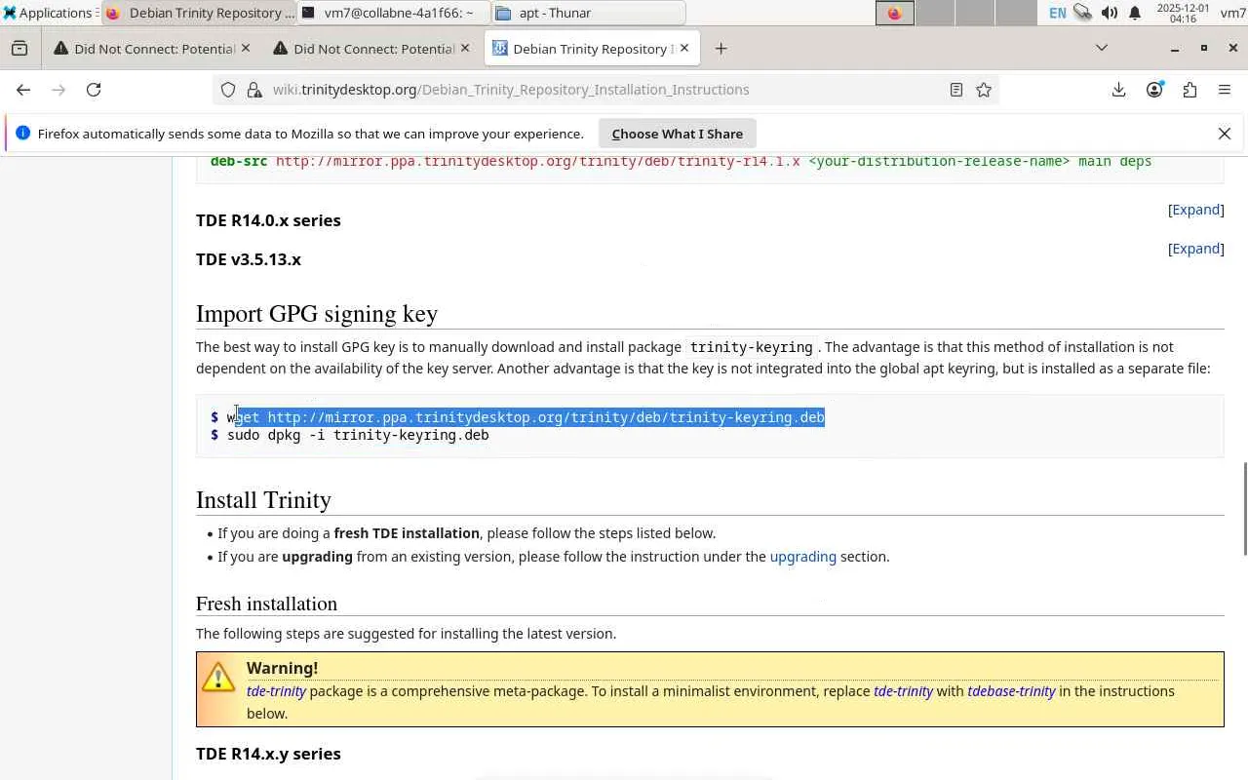Toggle reader view for this page

956,90
